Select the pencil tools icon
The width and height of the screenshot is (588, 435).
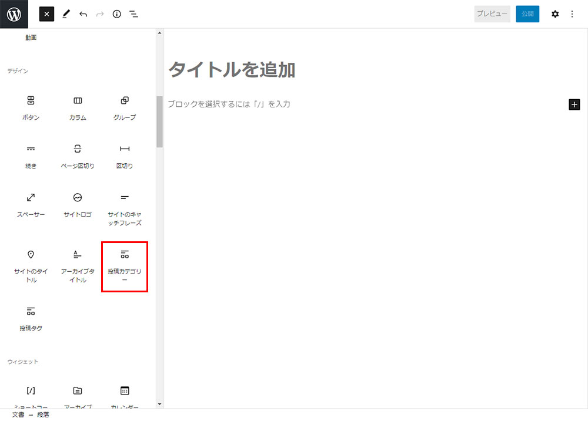[66, 14]
